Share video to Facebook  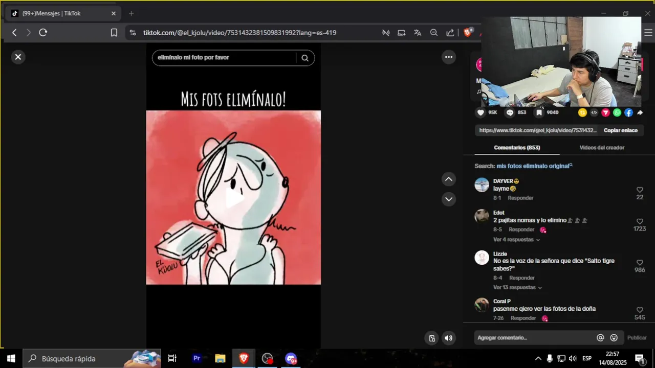pyautogui.click(x=628, y=112)
